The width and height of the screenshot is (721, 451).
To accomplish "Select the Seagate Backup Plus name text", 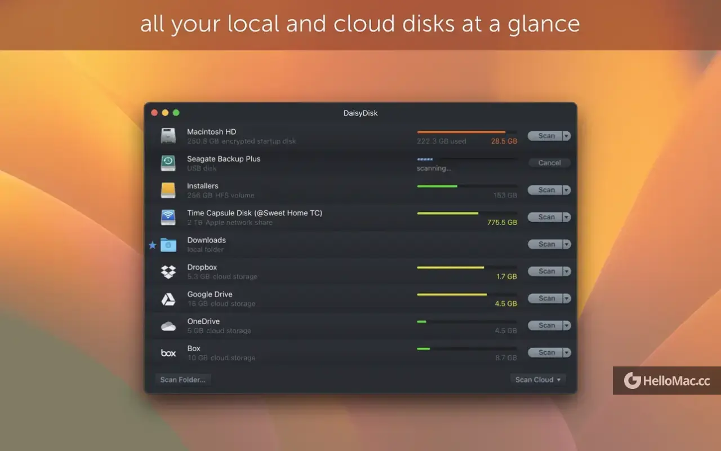I will tap(224, 159).
